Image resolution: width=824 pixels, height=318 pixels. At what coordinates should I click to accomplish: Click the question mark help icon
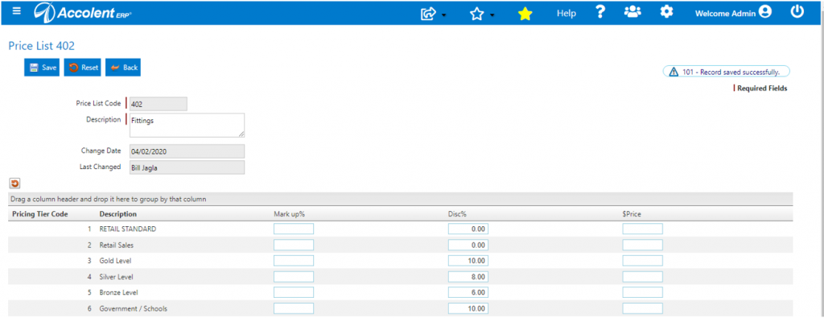[x=600, y=12]
